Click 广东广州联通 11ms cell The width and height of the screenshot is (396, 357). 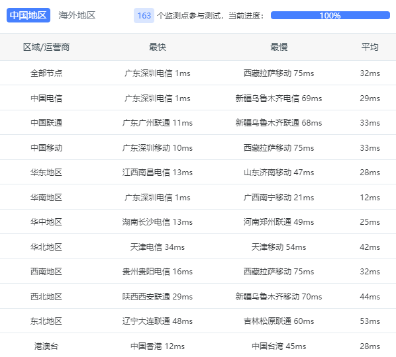coord(158,123)
